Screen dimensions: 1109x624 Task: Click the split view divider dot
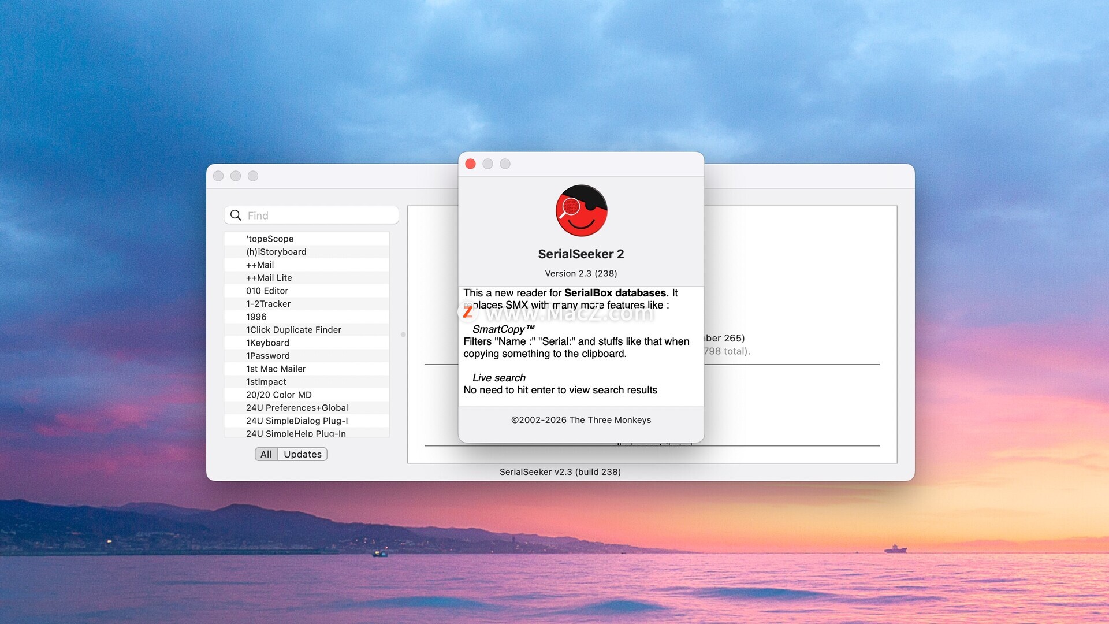click(403, 335)
